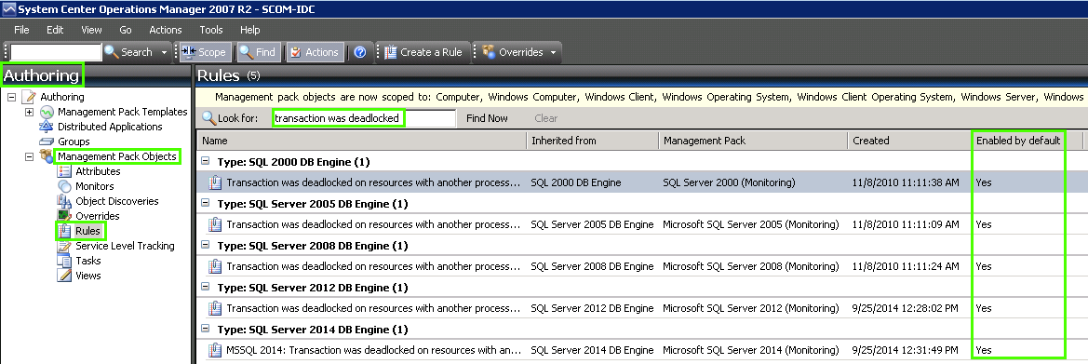Click the Create a Rule icon

pyautogui.click(x=391, y=52)
